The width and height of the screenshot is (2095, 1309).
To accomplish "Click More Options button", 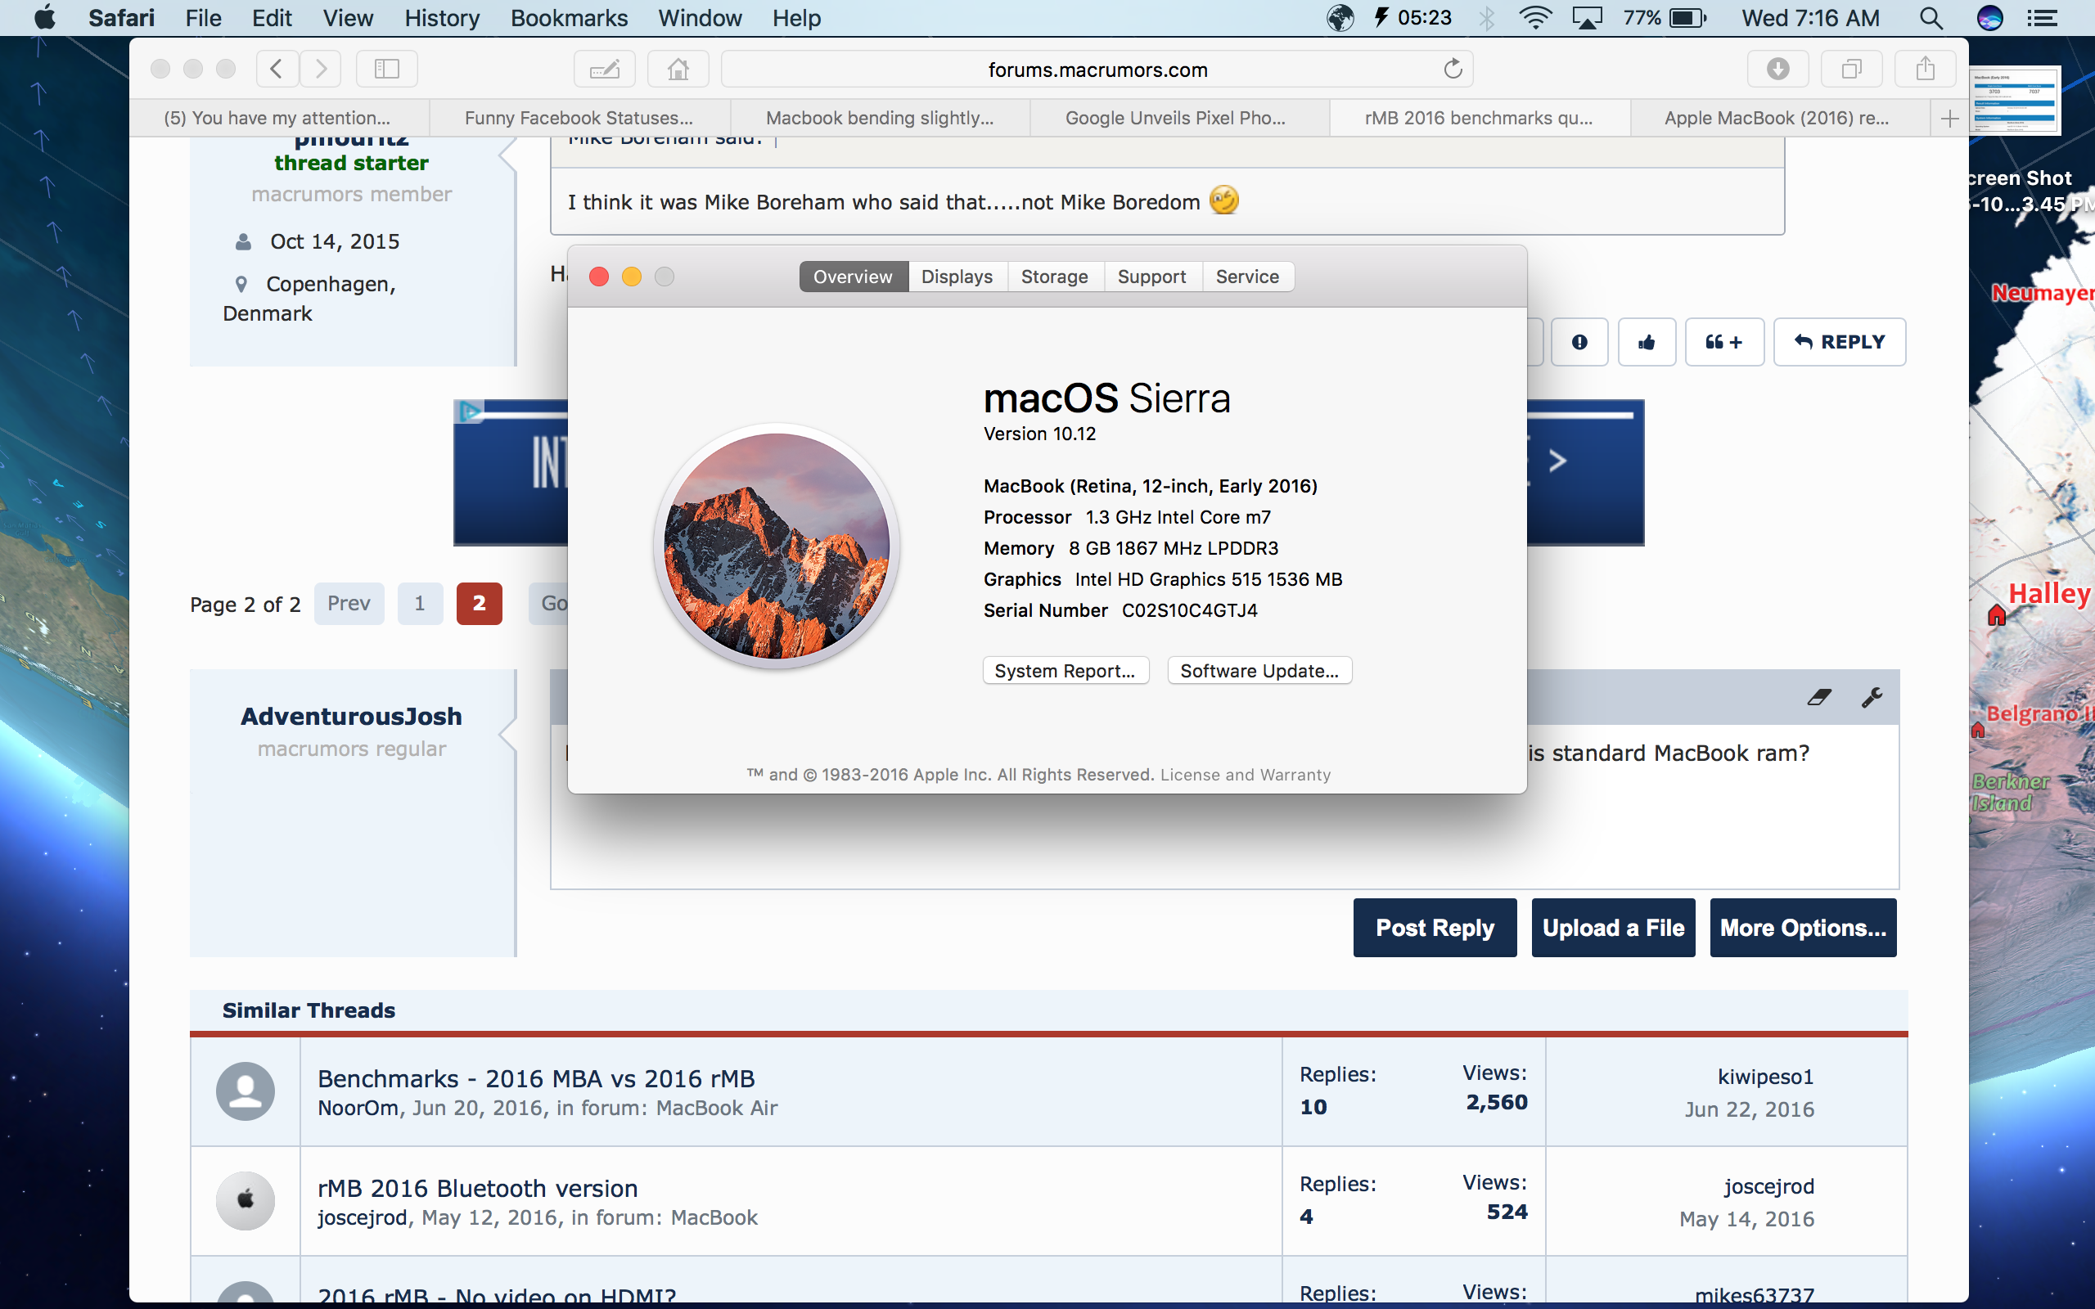I will 1804,928.
